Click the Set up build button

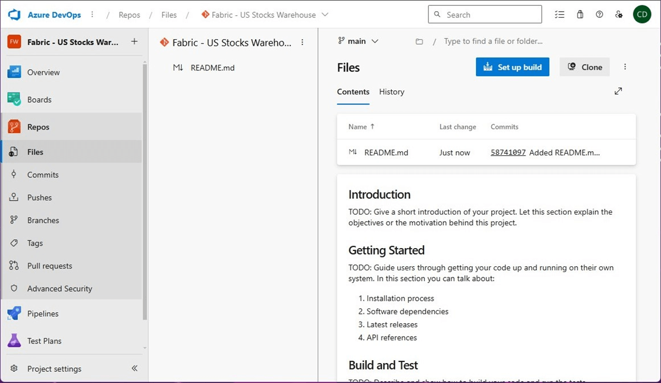click(x=512, y=67)
